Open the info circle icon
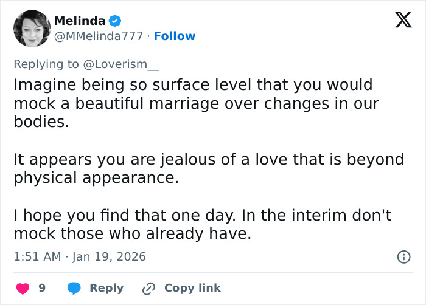Screen dimensions: 426x305 pyautogui.click(x=403, y=257)
